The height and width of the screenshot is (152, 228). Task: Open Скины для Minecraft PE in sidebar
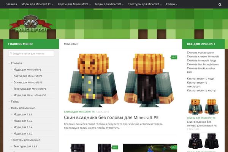point(28,82)
